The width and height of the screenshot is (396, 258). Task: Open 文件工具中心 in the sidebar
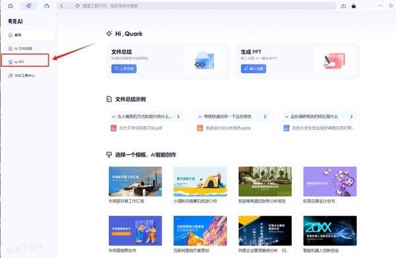28,75
